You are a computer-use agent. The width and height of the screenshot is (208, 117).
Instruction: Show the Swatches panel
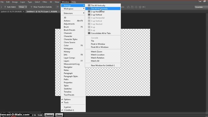pyautogui.click(x=73, y=89)
